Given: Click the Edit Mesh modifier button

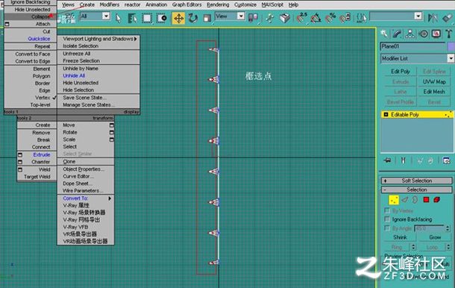Looking at the screenshot, I should point(434,92).
